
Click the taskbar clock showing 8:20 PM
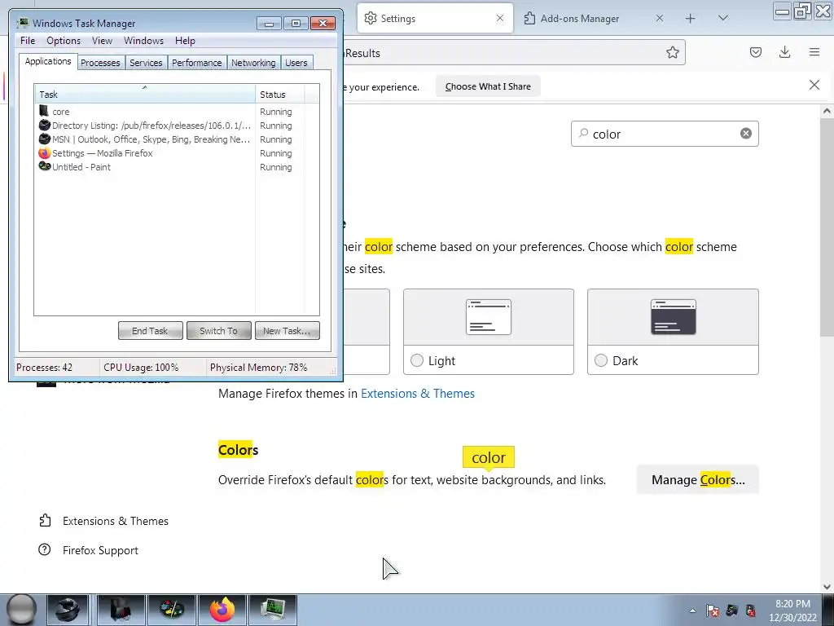792,611
